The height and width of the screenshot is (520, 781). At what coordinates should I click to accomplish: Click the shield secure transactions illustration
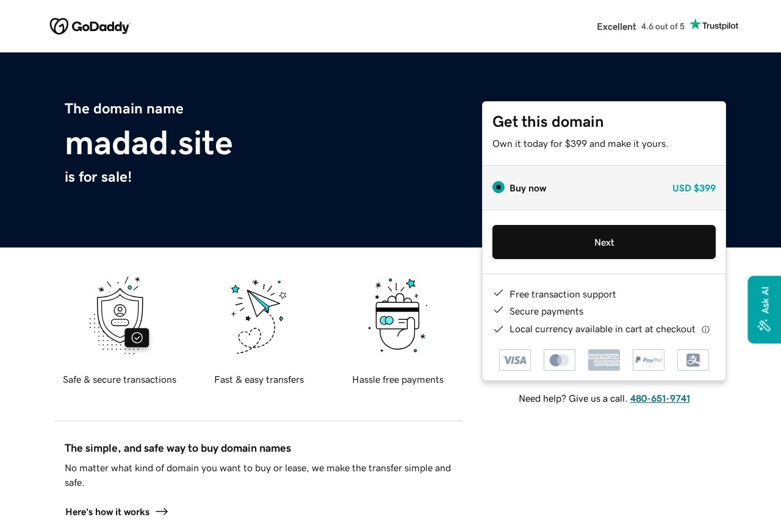click(120, 315)
